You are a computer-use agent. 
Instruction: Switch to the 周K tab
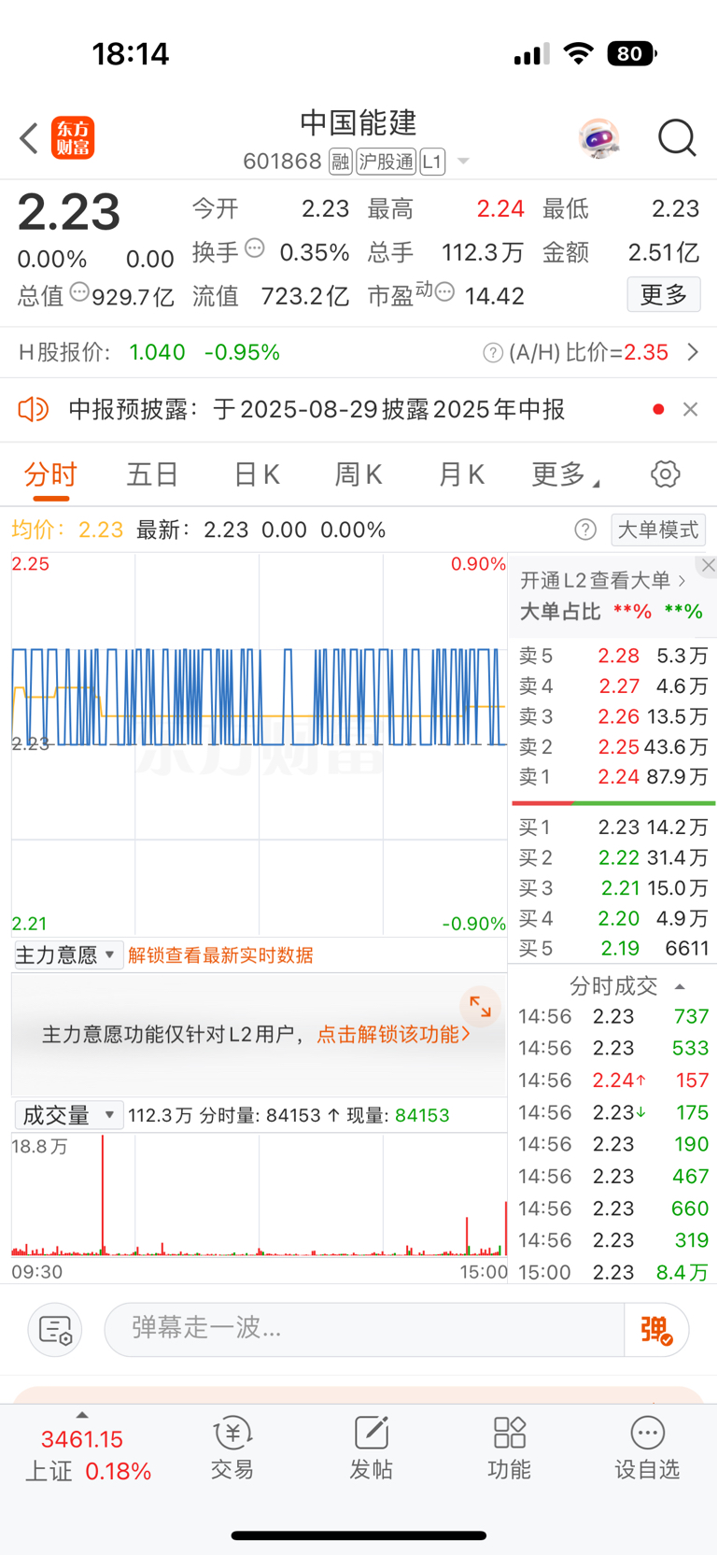point(359,474)
